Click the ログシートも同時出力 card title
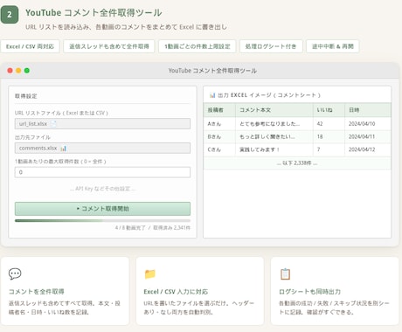This screenshot has width=402, height=332. click(309, 292)
